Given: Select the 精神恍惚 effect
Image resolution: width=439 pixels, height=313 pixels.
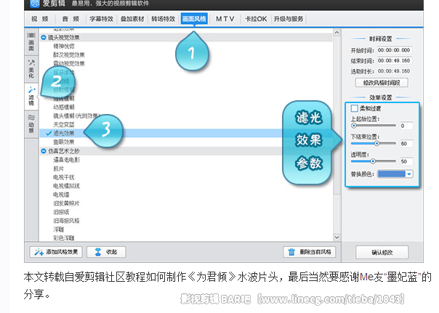Looking at the screenshot, I should tap(64, 46).
